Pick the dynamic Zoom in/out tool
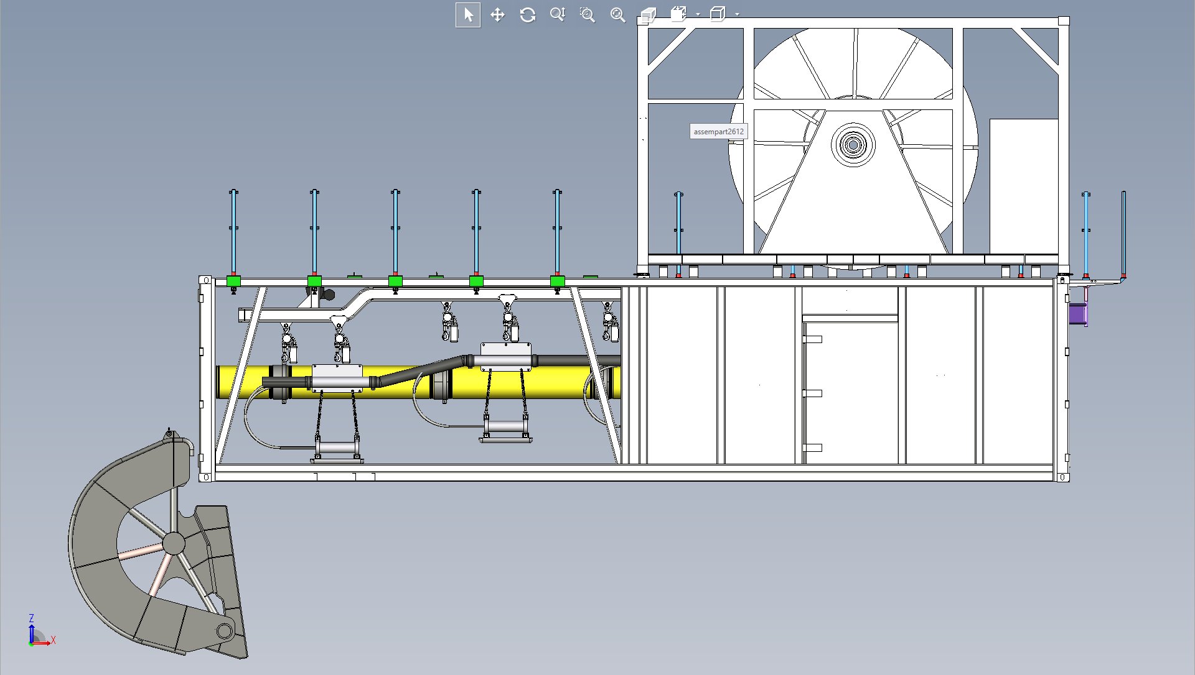This screenshot has width=1195, height=675. click(x=558, y=15)
